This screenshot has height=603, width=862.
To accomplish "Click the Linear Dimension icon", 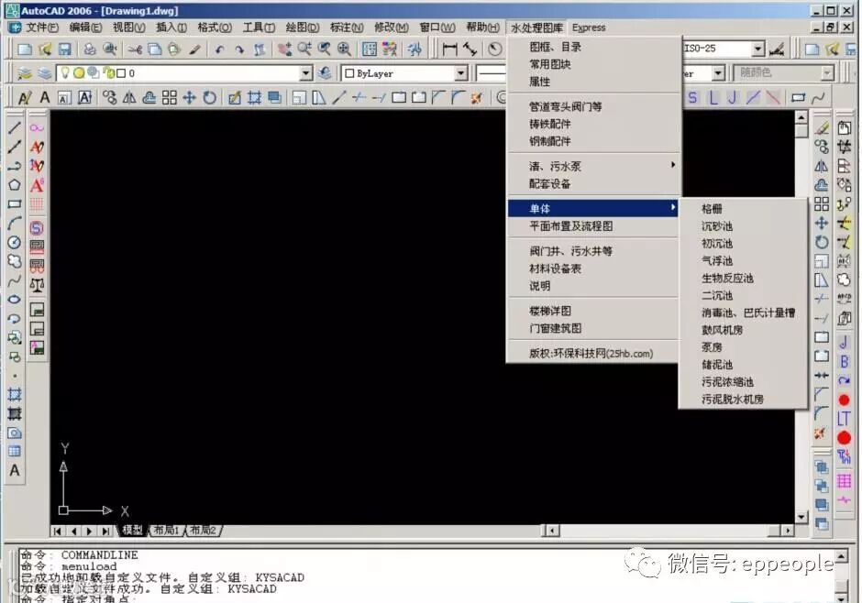I will click(x=449, y=49).
